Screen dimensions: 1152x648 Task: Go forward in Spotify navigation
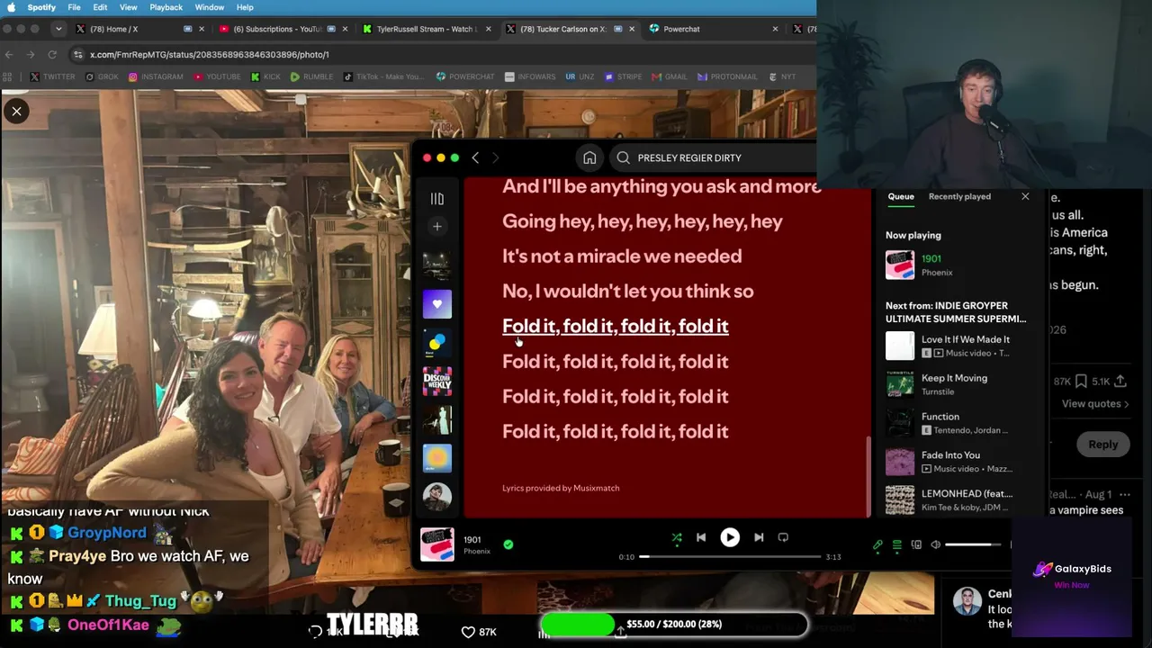[495, 157]
